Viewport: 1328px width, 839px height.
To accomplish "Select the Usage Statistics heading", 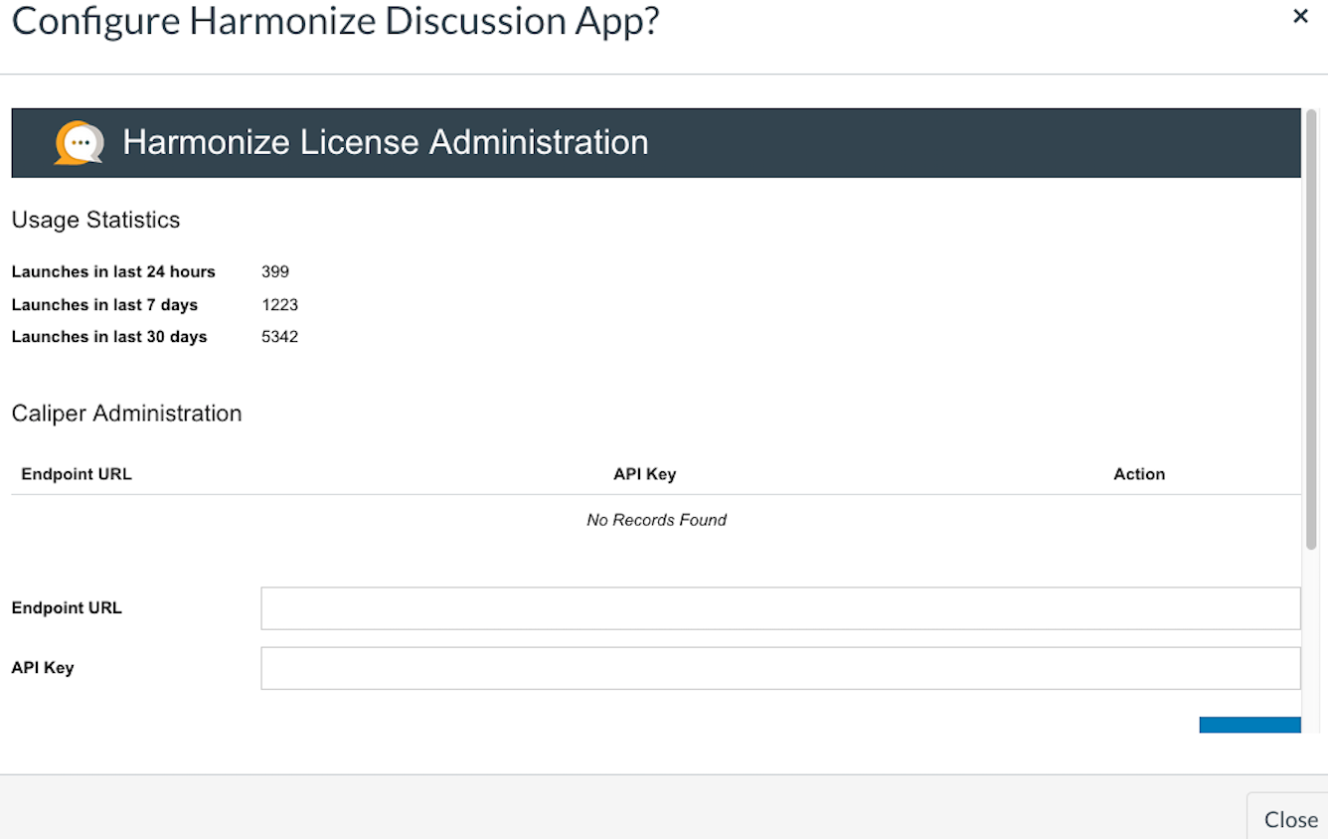I will pyautogui.click(x=95, y=220).
